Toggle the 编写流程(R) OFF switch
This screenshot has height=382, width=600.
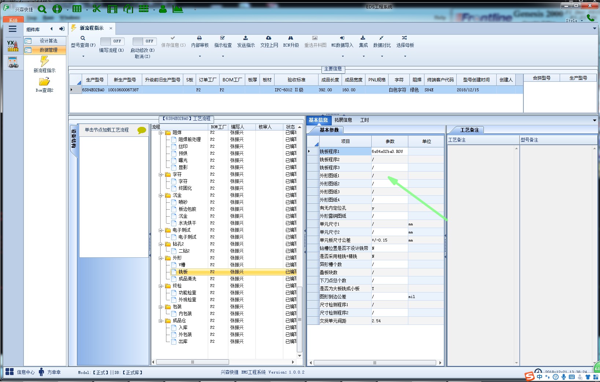click(x=112, y=41)
